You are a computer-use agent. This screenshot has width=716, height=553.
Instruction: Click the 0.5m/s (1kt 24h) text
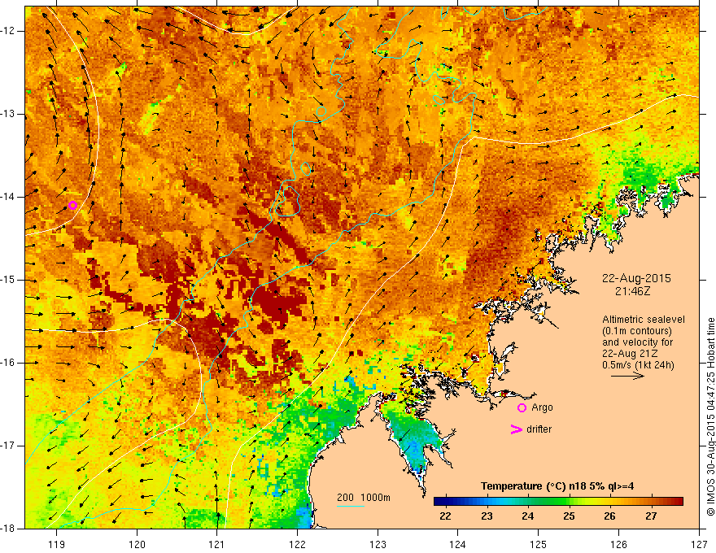[638, 365]
